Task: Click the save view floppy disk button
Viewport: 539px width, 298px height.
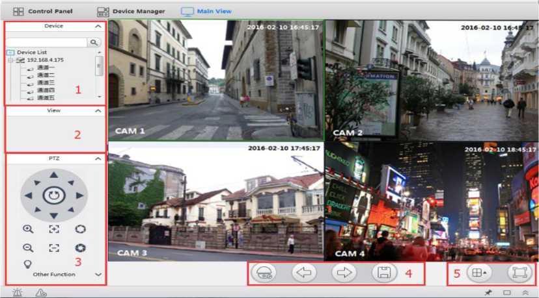Action: [x=384, y=273]
